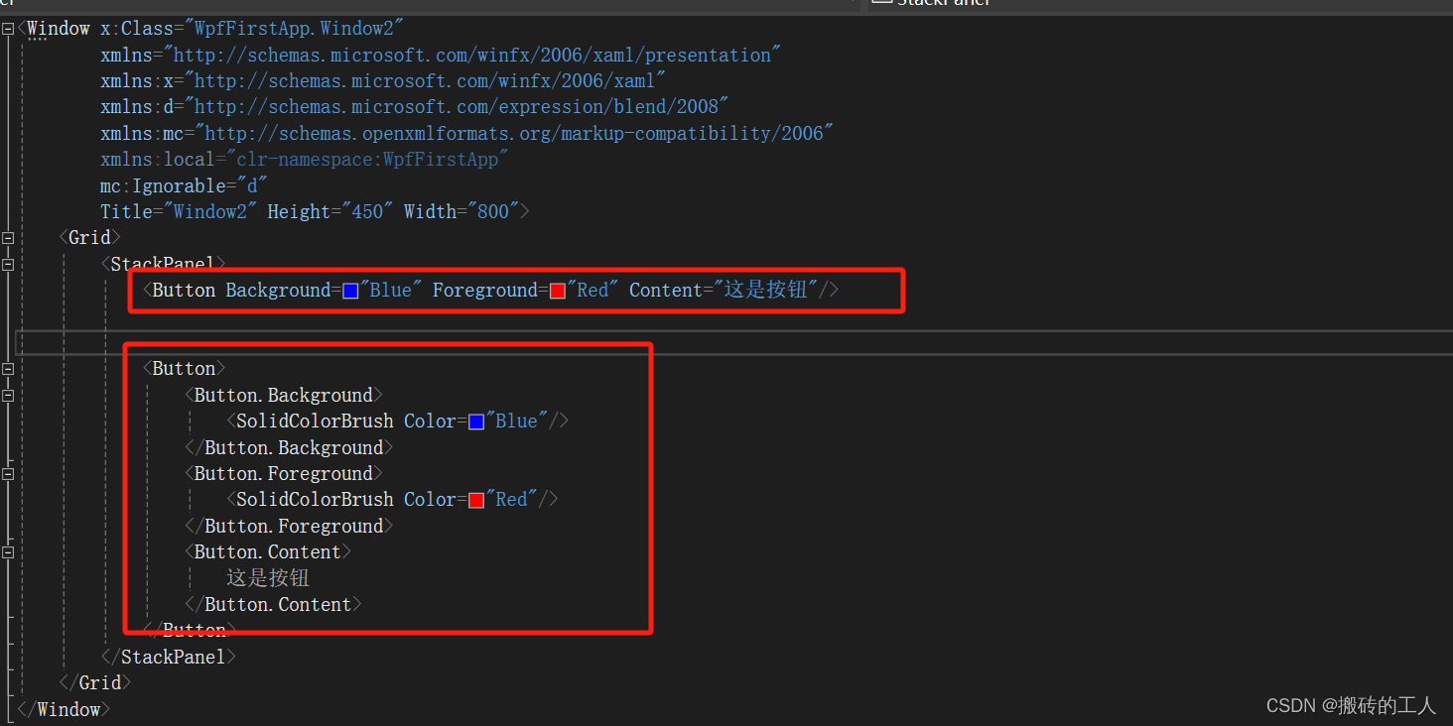Collapse the Button.Content opening tag outline
Screen dimensions: 1453x726
tap(8, 552)
